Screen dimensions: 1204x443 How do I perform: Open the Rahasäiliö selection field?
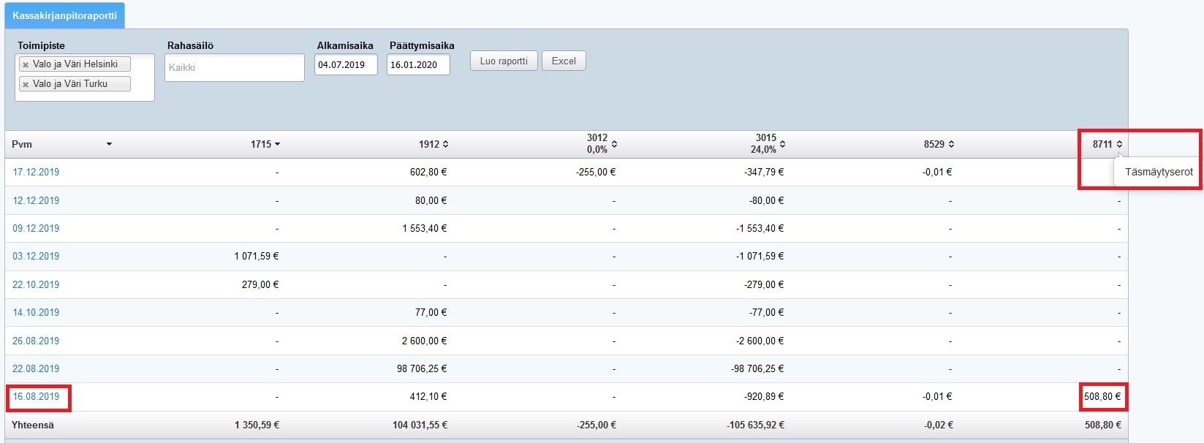[234, 68]
